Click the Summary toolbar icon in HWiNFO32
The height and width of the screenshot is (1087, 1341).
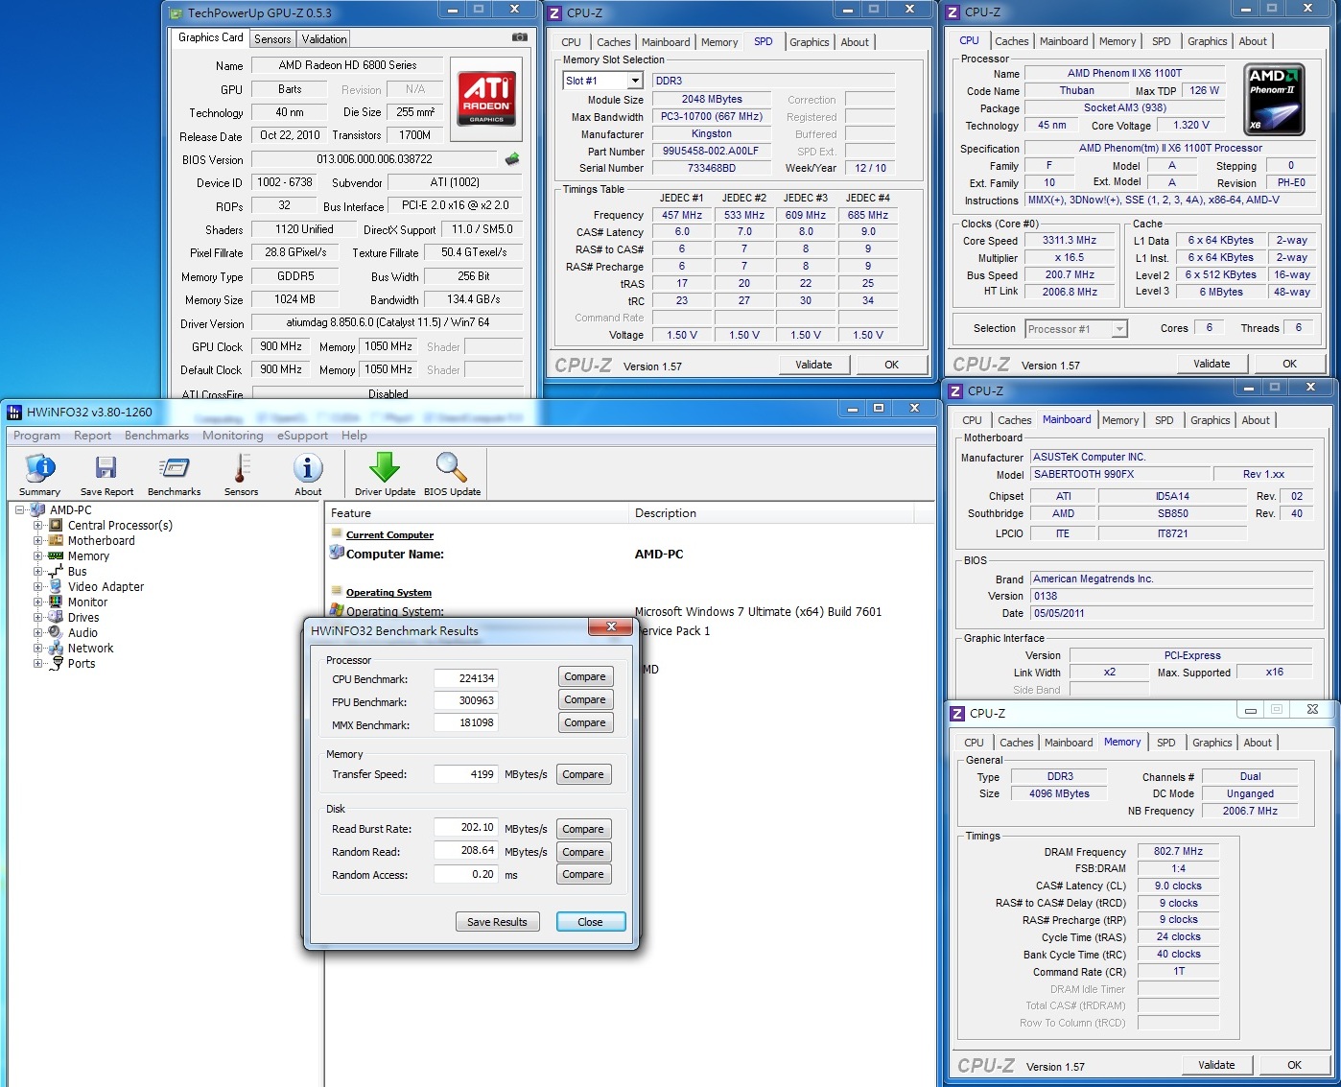[x=39, y=468]
